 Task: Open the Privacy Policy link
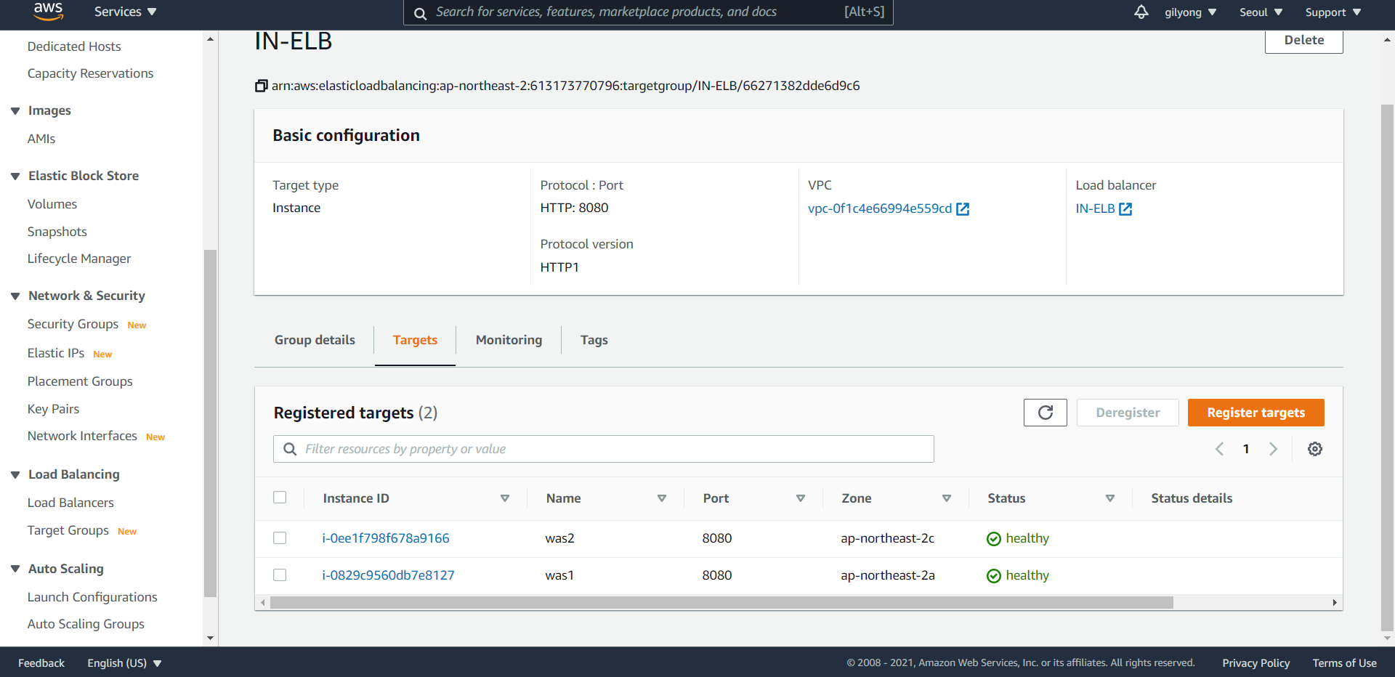pos(1255,663)
